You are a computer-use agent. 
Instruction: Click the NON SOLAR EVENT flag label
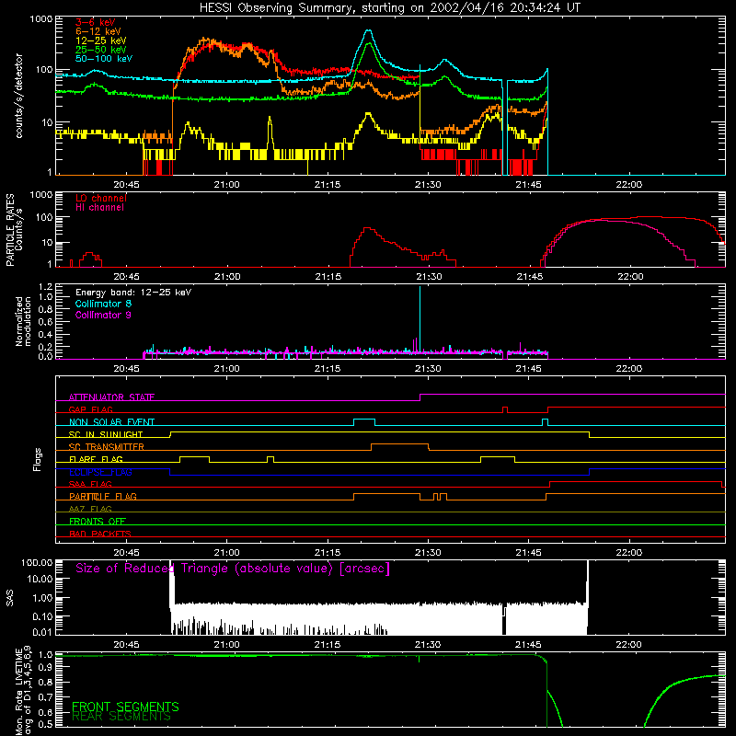(x=111, y=422)
